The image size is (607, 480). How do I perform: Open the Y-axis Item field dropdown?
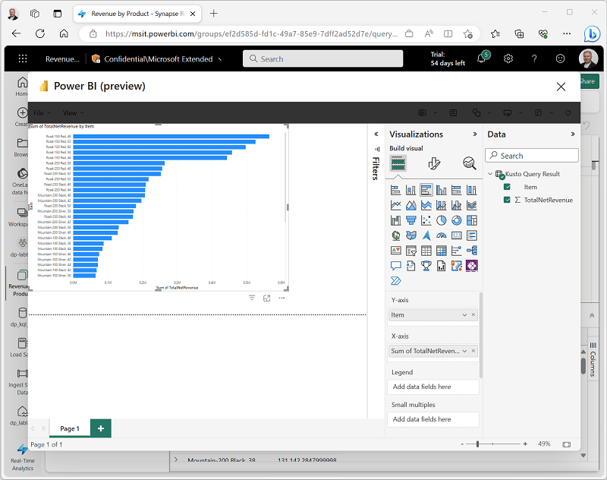(464, 314)
